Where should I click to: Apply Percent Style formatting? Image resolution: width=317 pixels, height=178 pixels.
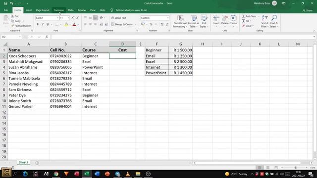pyautogui.click(x=151, y=24)
